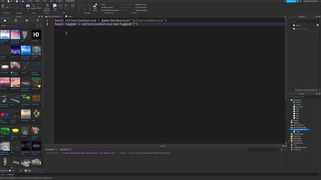Select Terrain in Explorer
The width and height of the screenshot is (321, 180).
tap(298, 104)
